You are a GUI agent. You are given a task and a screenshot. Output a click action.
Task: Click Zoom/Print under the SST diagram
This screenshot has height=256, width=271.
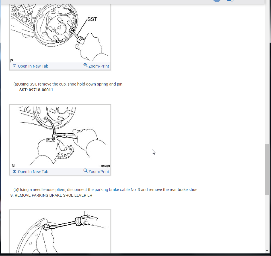[x=96, y=66]
